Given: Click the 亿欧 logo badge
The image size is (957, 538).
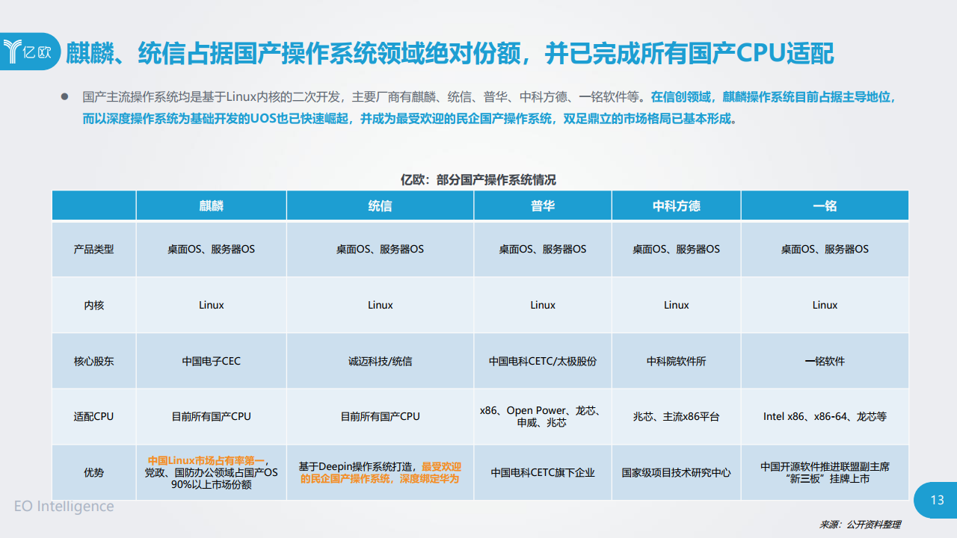Looking at the screenshot, I should (30, 52).
